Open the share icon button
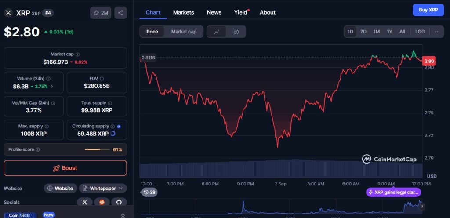The image size is (450, 218). coord(120,13)
